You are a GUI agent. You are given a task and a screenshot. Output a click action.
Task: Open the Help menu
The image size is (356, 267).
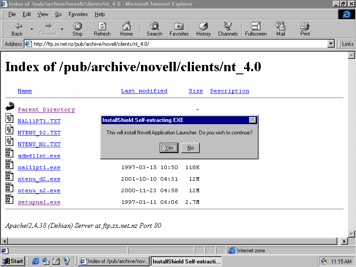click(100, 14)
